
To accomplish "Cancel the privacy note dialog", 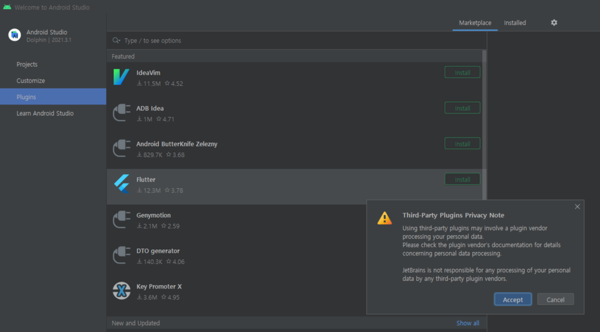I will coord(555,299).
